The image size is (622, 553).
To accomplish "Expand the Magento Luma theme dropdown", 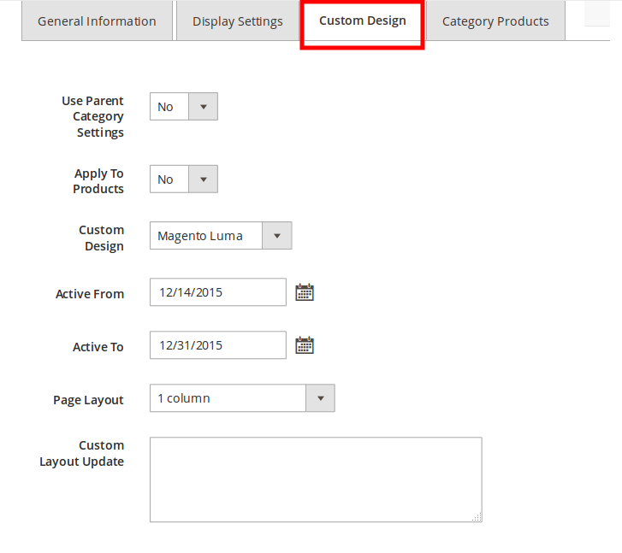I will pyautogui.click(x=221, y=236).
